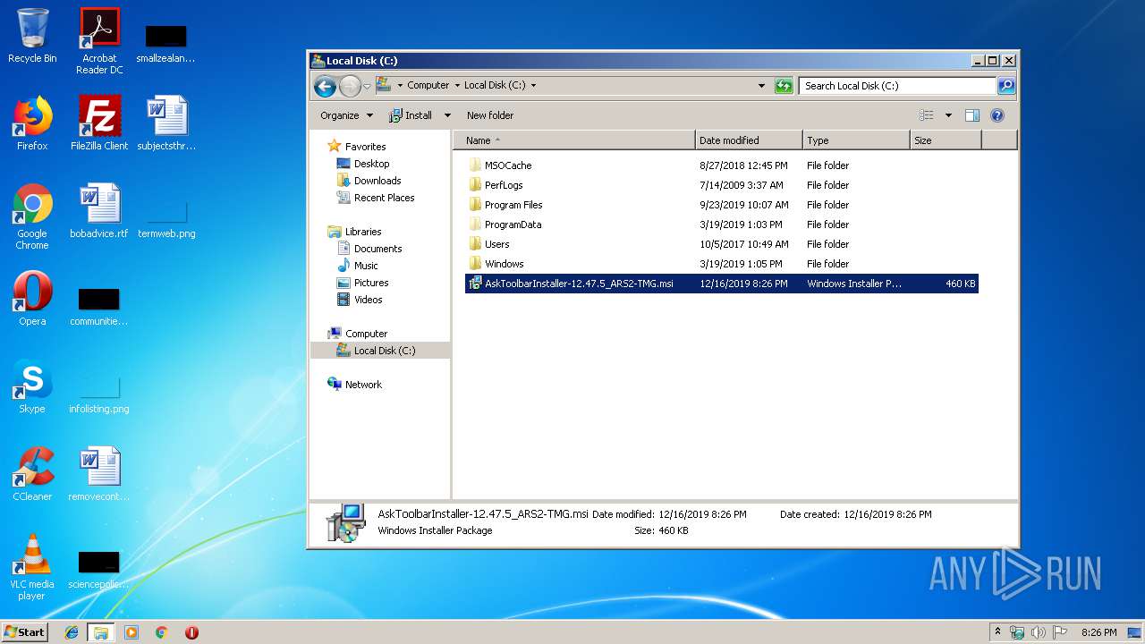The image size is (1145, 644).
Task: Click the Start button
Action: [x=24, y=632]
